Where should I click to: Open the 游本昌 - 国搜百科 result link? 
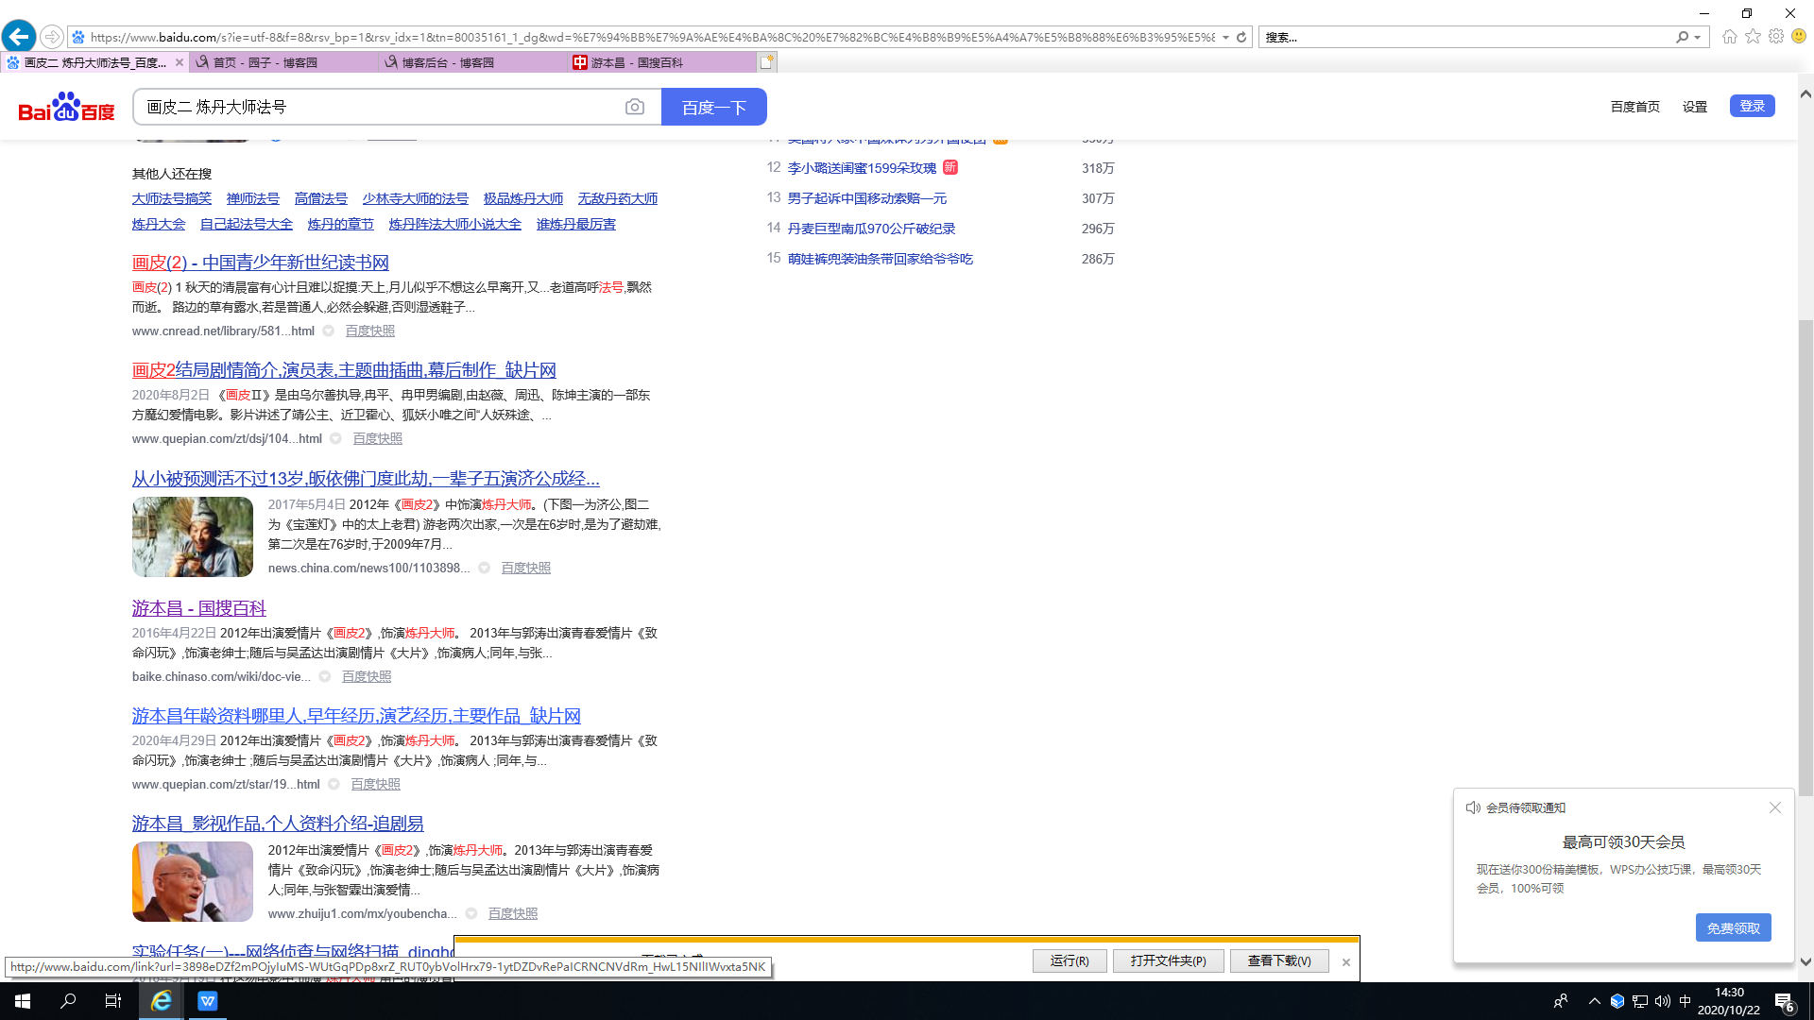coord(198,608)
